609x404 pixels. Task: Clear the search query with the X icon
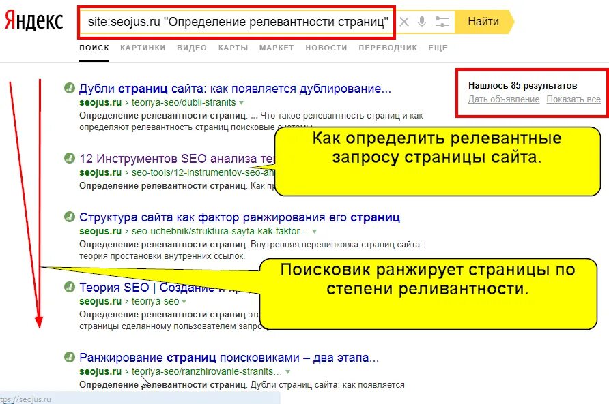click(404, 22)
